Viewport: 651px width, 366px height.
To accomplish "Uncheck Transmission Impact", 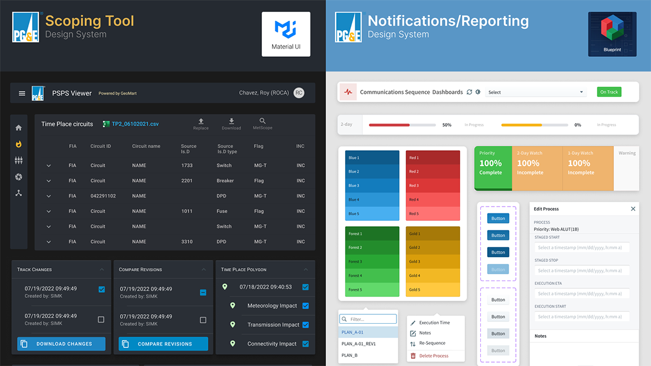I will pos(306,325).
